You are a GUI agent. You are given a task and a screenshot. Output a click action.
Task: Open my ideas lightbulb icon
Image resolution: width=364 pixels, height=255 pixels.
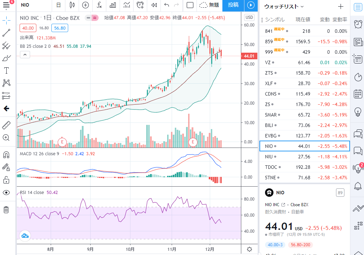coord(358,111)
